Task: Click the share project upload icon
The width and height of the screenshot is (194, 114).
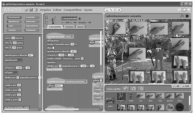Action: [x=36, y=10]
